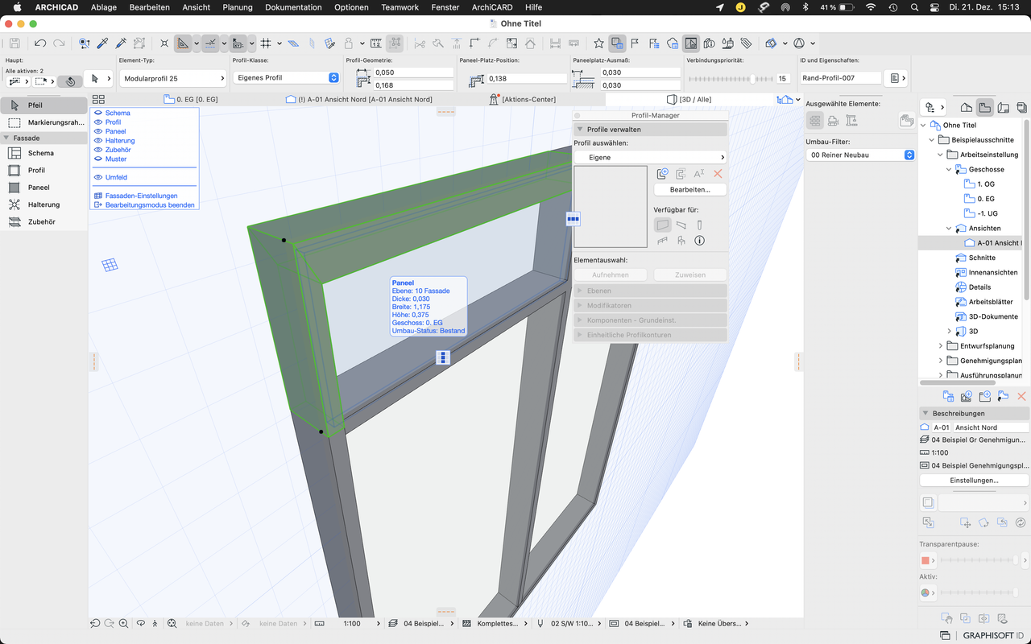Click the Zuweisen button
The image size is (1031, 644).
click(x=689, y=275)
